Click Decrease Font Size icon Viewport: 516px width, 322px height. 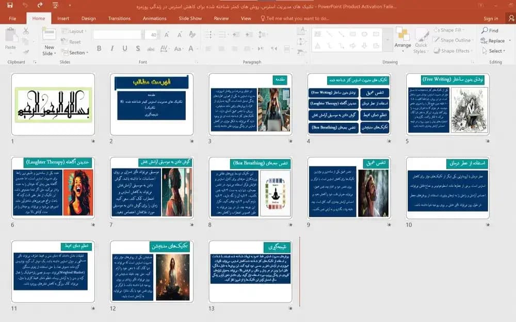(x=180, y=35)
